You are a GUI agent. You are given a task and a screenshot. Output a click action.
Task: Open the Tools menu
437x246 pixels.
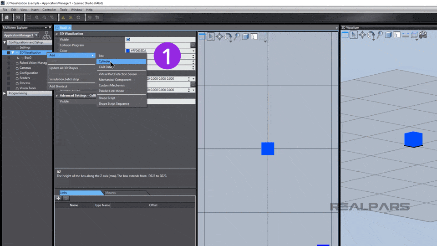[63, 10]
